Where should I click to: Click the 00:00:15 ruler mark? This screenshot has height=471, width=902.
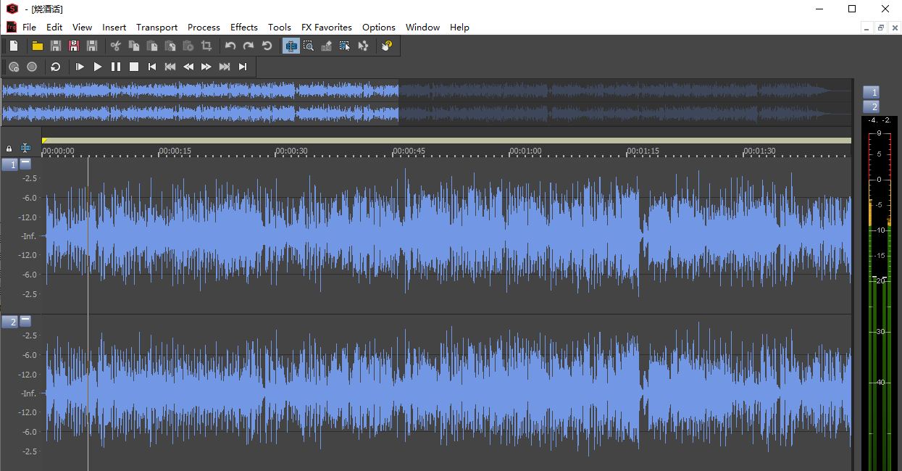tap(175, 151)
